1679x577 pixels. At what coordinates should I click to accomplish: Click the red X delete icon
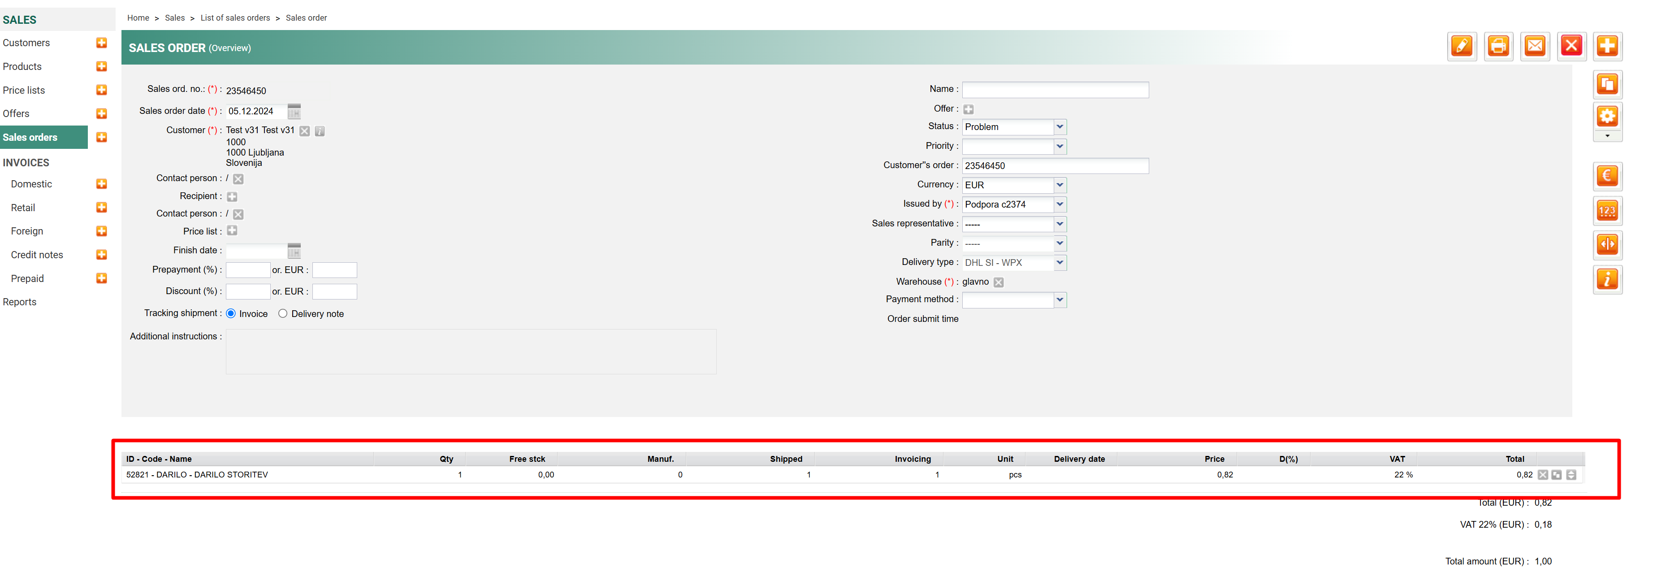click(x=1571, y=46)
